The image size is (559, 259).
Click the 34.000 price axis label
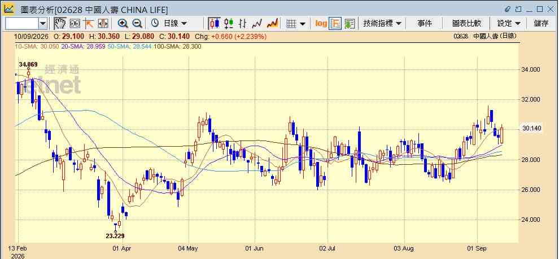point(531,69)
